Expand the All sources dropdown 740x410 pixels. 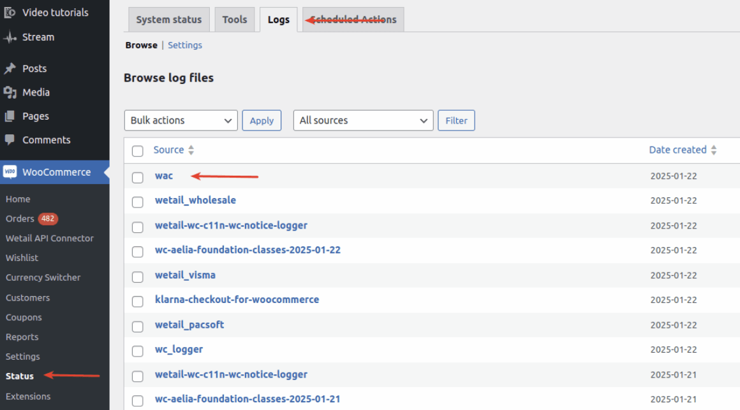(362, 120)
